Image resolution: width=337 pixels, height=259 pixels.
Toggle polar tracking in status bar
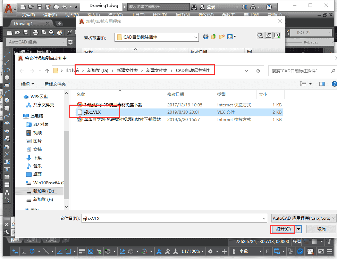[x=32, y=251]
